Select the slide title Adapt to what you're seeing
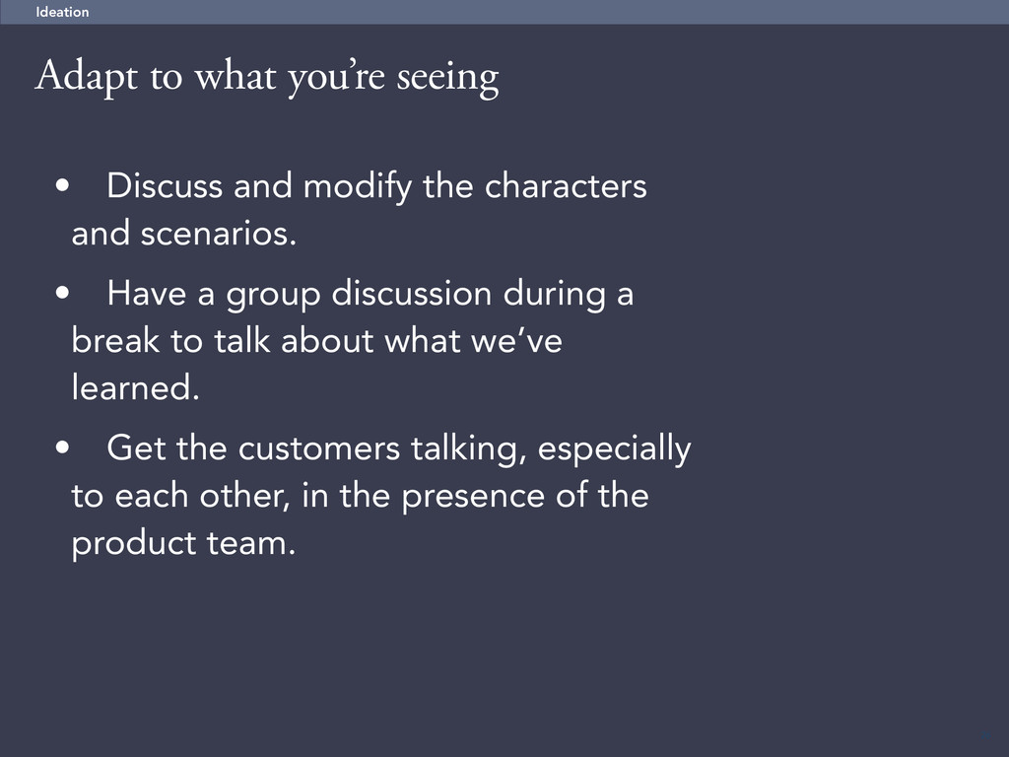 tap(267, 77)
